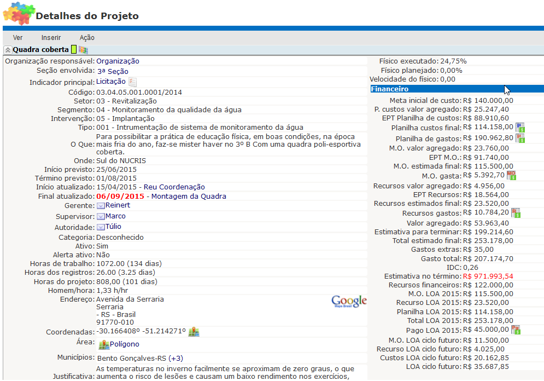The width and height of the screenshot is (544, 381).
Task: Click the LOA ciclo futuro value R$ 35.687,85
Action: pyautogui.click(x=486, y=367)
